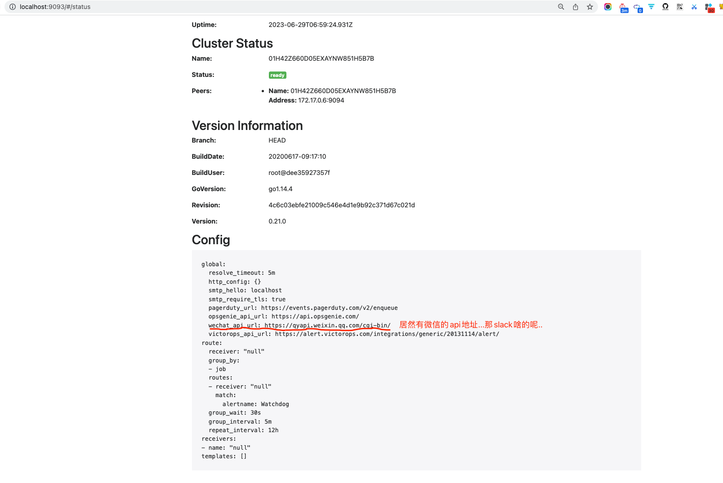Click the green ready status badge
Screen dimensions: 723x483
[x=277, y=75]
